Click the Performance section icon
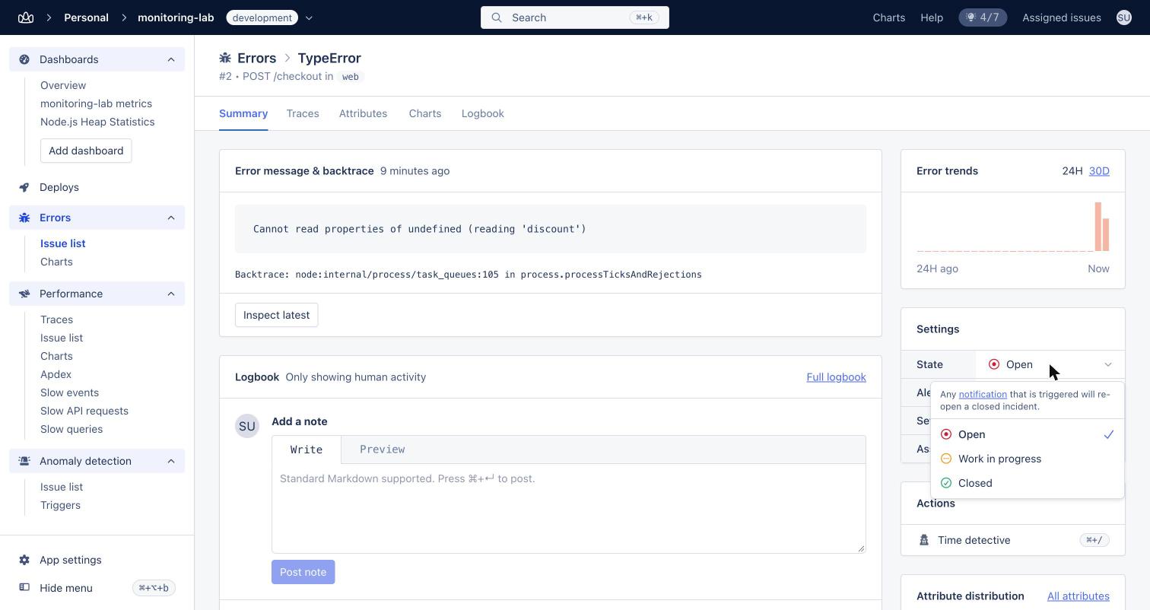Image resolution: width=1150 pixels, height=610 pixels. (x=24, y=294)
